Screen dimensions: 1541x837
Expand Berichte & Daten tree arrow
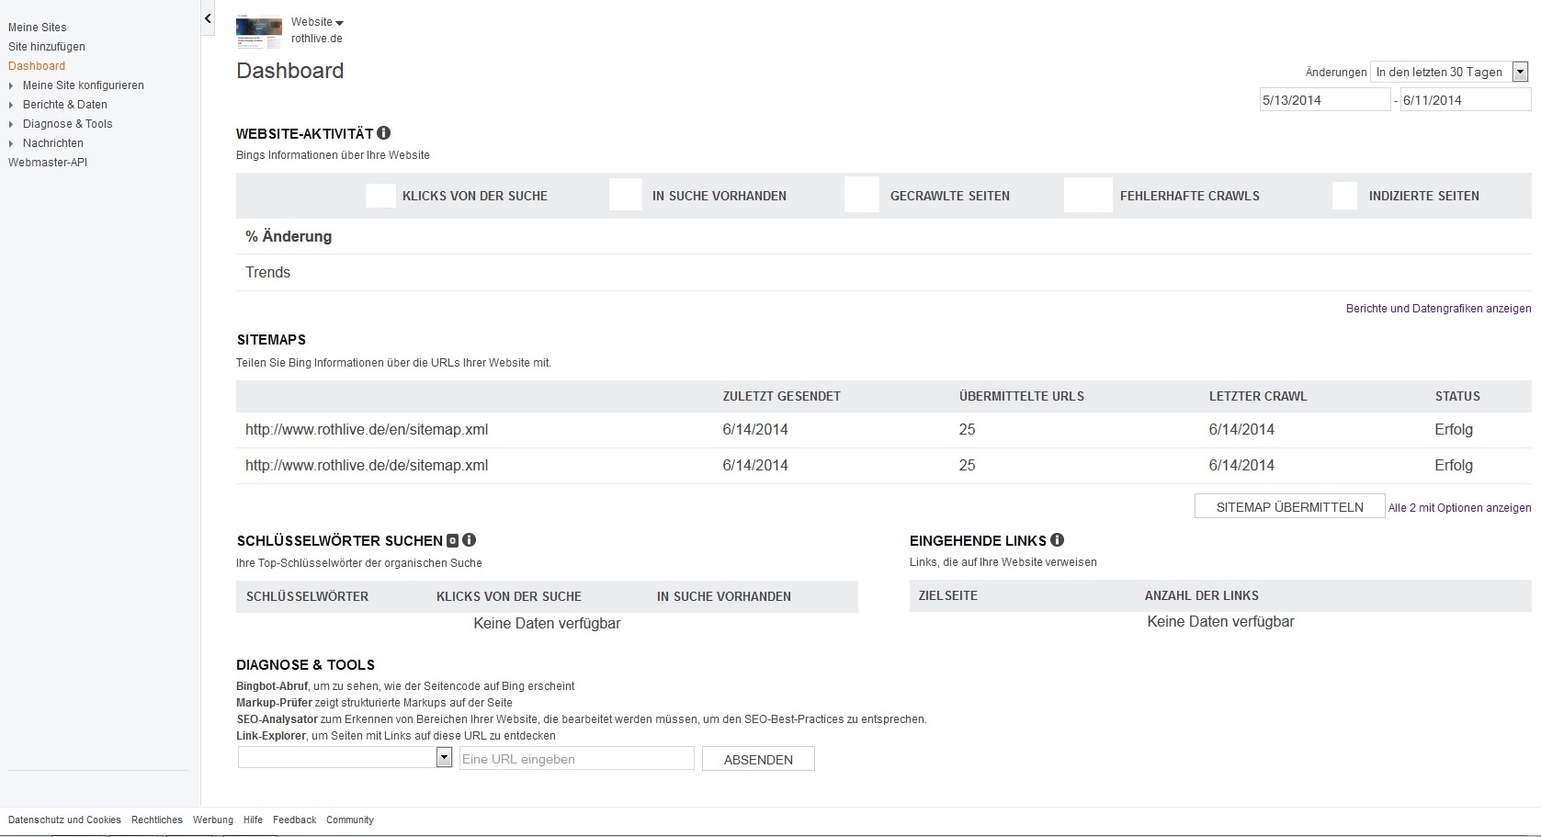point(11,105)
